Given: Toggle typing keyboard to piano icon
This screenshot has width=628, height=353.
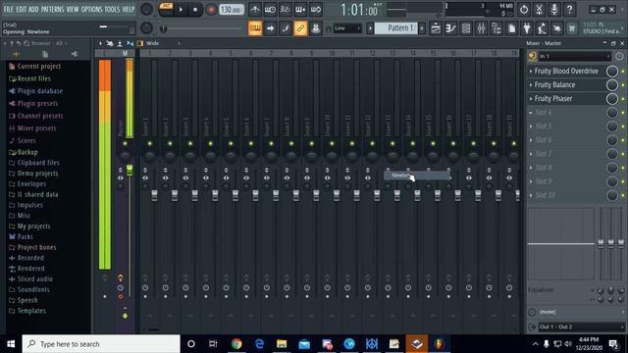Looking at the screenshot, I should pos(255,28).
